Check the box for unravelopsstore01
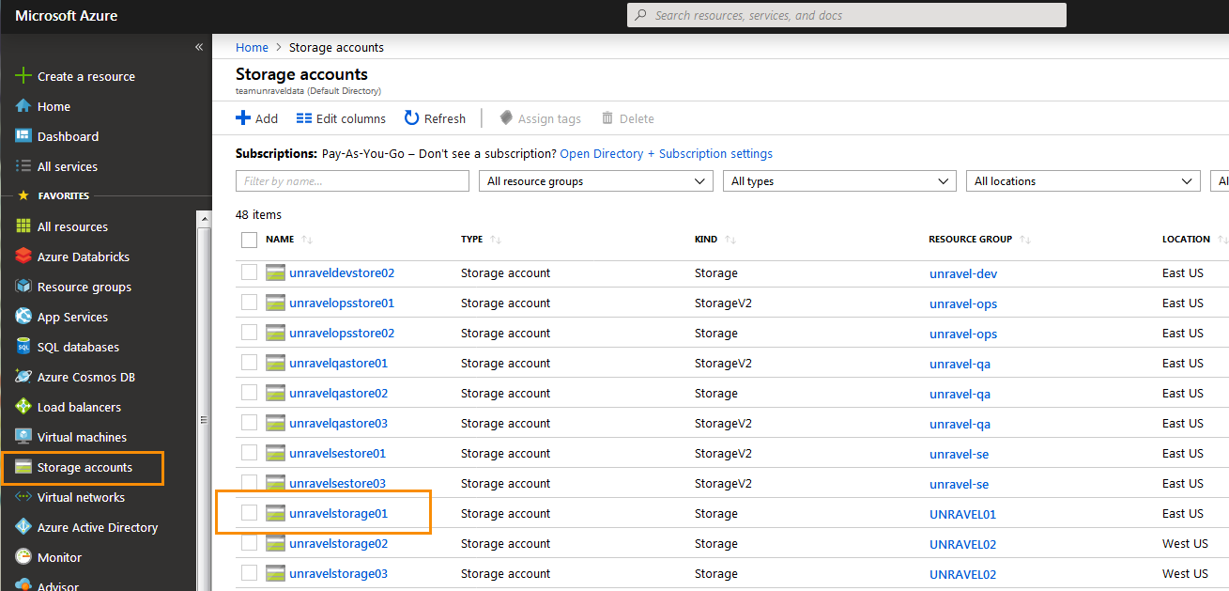This screenshot has height=591, width=1229. [249, 303]
